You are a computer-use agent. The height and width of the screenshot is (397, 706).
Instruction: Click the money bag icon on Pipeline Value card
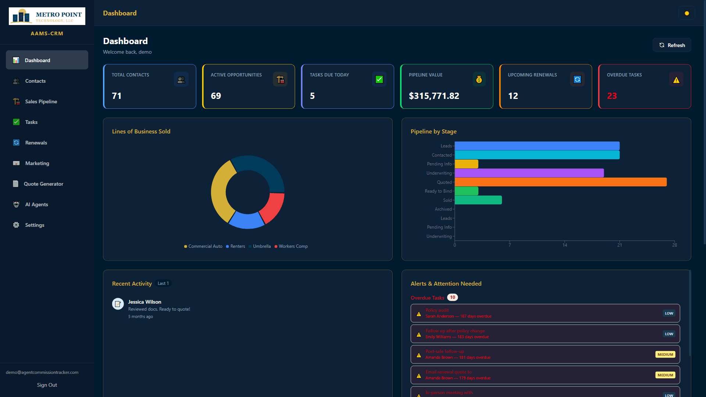[x=479, y=79]
